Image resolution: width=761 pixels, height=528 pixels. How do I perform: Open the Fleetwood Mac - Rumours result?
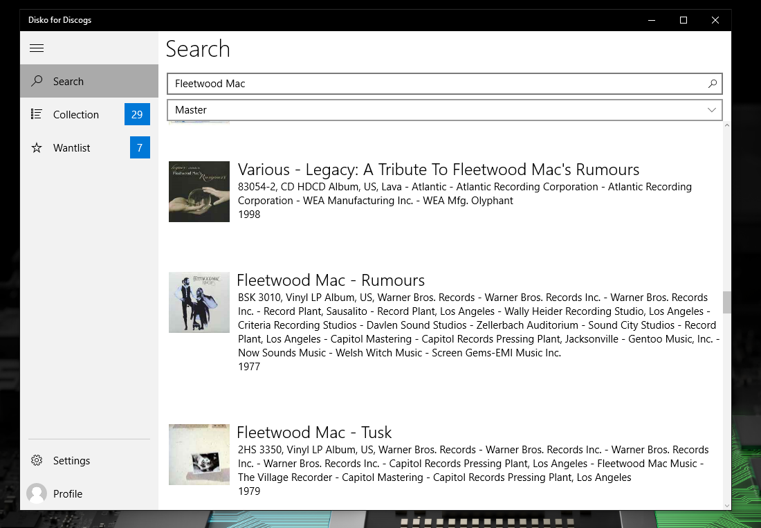click(x=331, y=280)
